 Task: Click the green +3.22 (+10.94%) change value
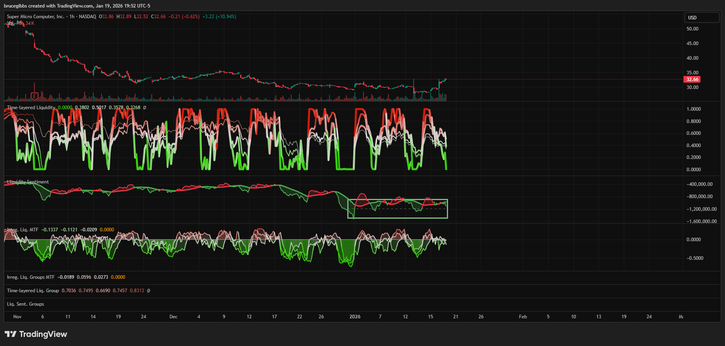click(219, 17)
